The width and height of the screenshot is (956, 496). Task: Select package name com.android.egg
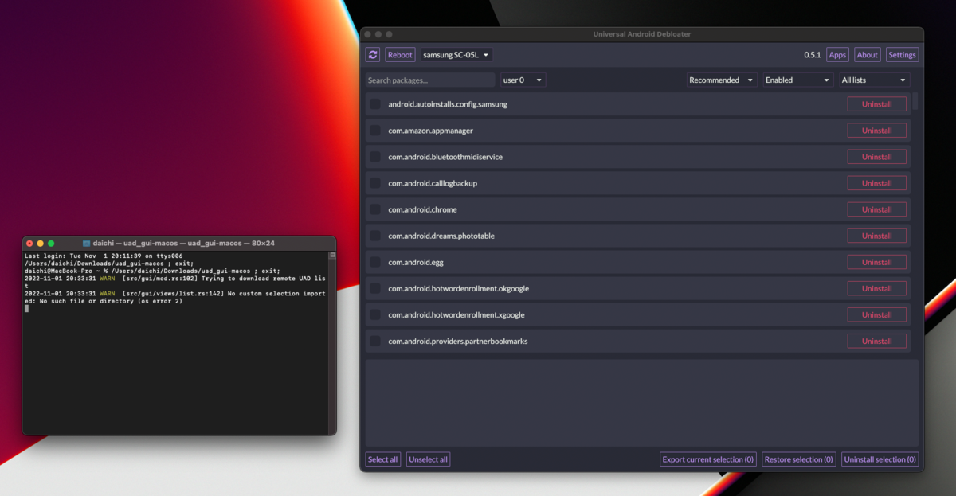pyautogui.click(x=415, y=262)
